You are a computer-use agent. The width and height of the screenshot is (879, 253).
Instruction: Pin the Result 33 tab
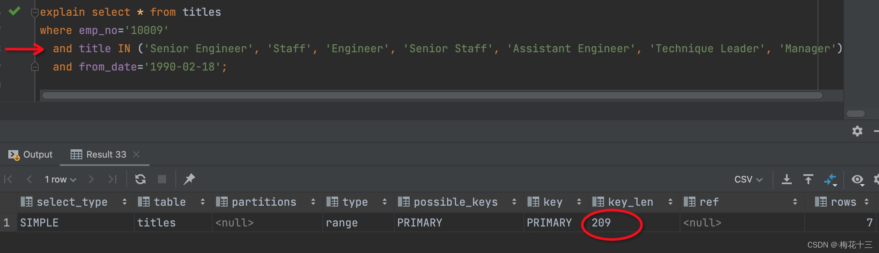[x=189, y=179]
